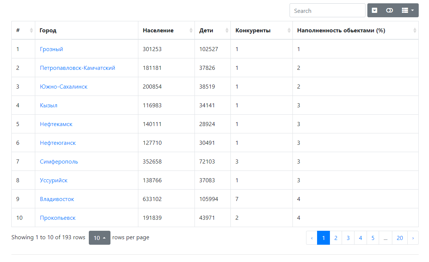
Task: Toggle card view icon in toolbar
Action: point(389,10)
